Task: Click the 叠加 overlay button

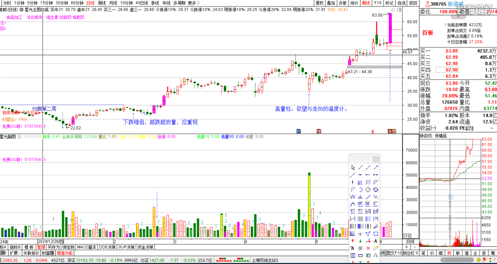Action: [331, 3]
